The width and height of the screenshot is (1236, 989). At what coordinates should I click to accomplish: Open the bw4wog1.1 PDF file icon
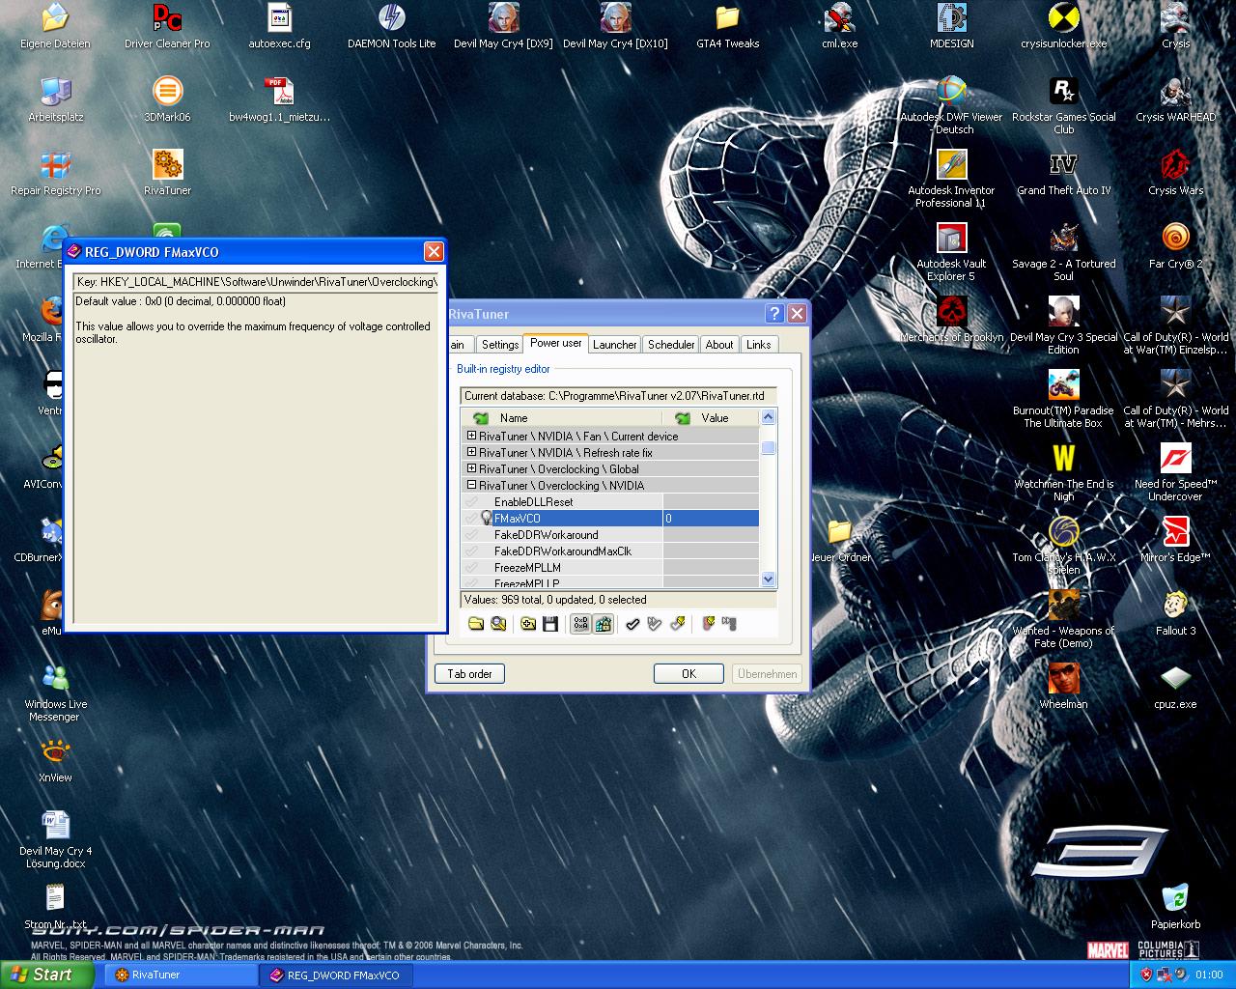(279, 99)
